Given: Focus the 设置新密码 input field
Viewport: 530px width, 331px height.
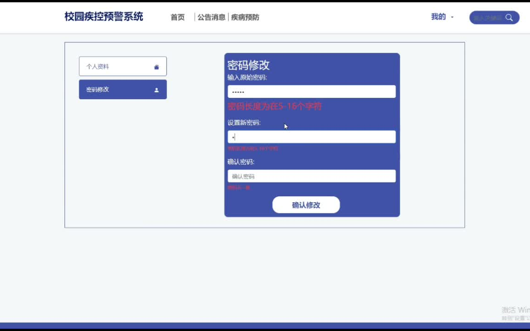Looking at the screenshot, I should (x=311, y=137).
